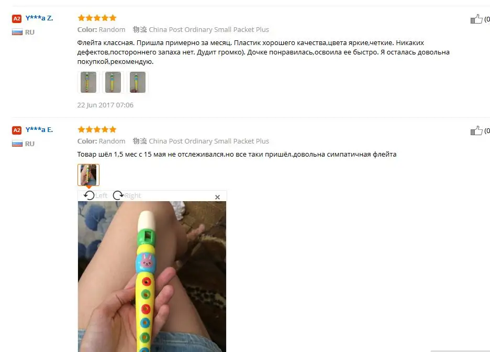Click thumbs-up icon on Y***a E. review

pyautogui.click(x=476, y=130)
